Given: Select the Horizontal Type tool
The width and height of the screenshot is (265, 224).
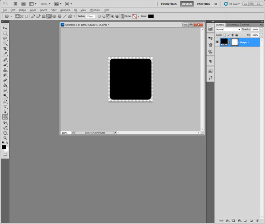Looking at the screenshot, I should click(5, 106).
